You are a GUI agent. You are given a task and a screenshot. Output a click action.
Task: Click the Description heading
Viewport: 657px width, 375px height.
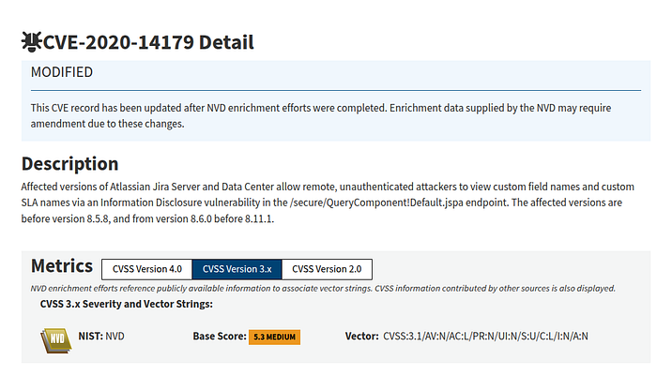pyautogui.click(x=70, y=164)
